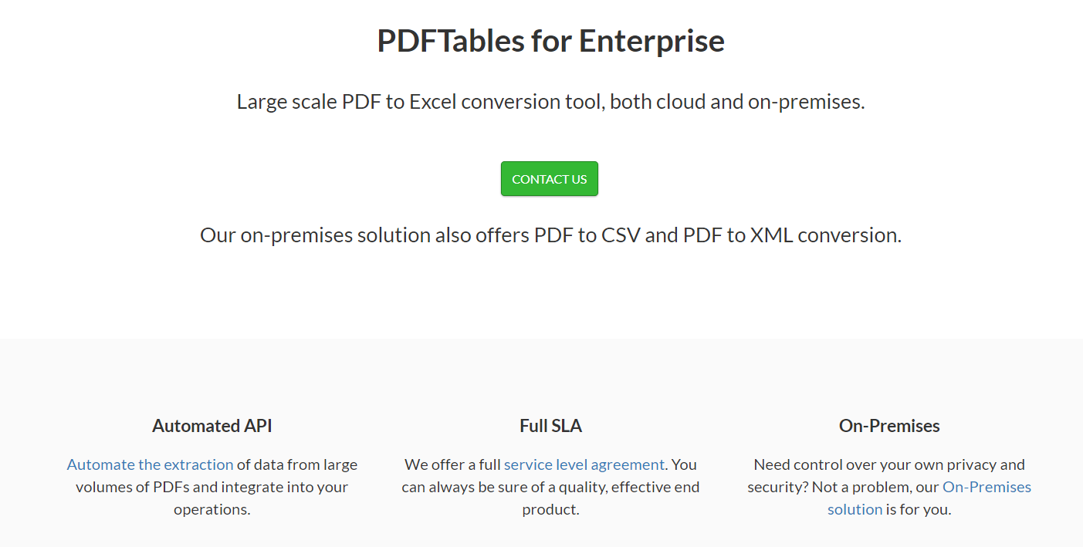Click the Full SLA description text

click(550, 486)
